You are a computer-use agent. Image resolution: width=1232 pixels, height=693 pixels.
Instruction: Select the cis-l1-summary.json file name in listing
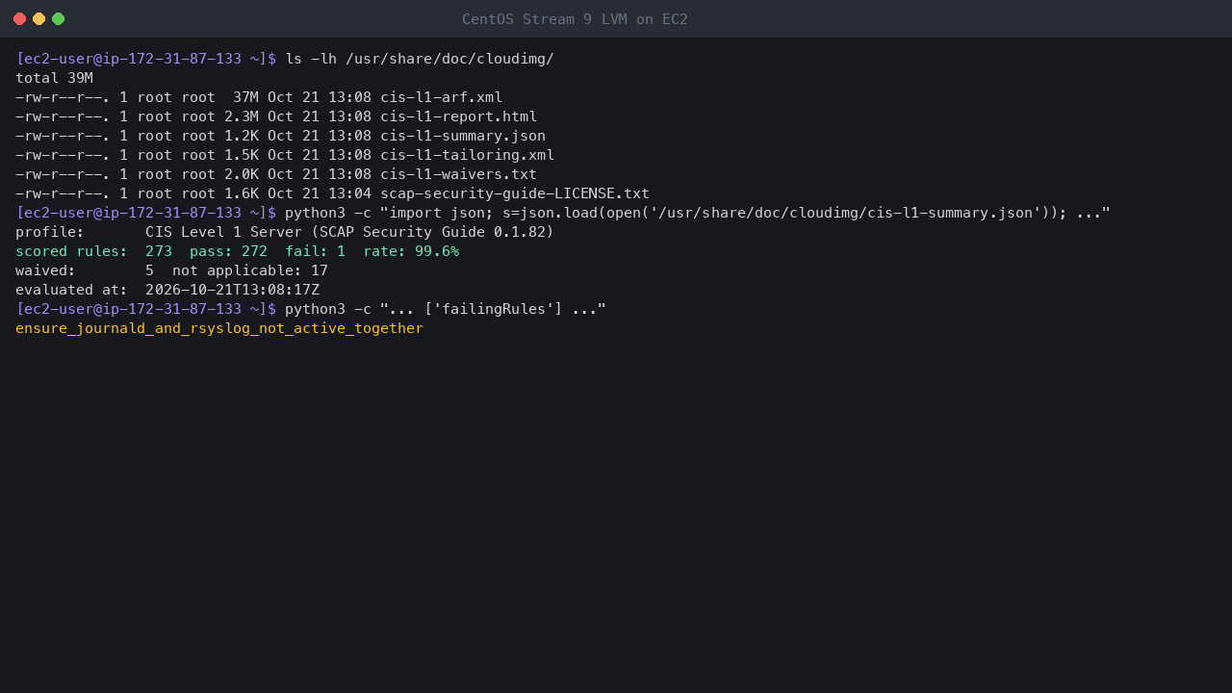(463, 136)
